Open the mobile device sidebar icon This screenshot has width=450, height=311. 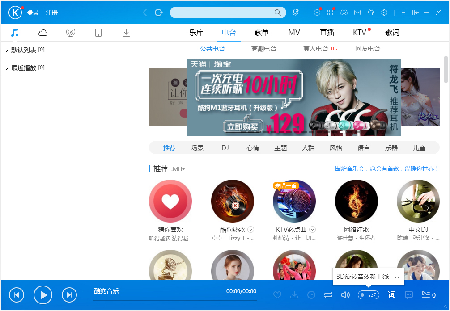tap(98, 32)
